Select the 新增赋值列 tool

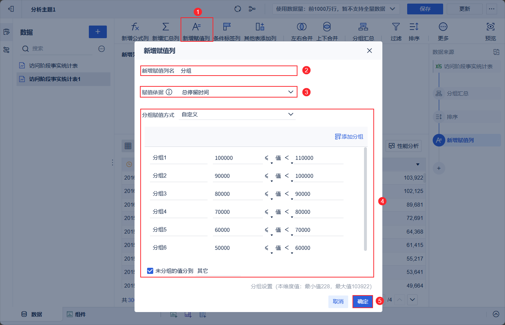coord(196,30)
